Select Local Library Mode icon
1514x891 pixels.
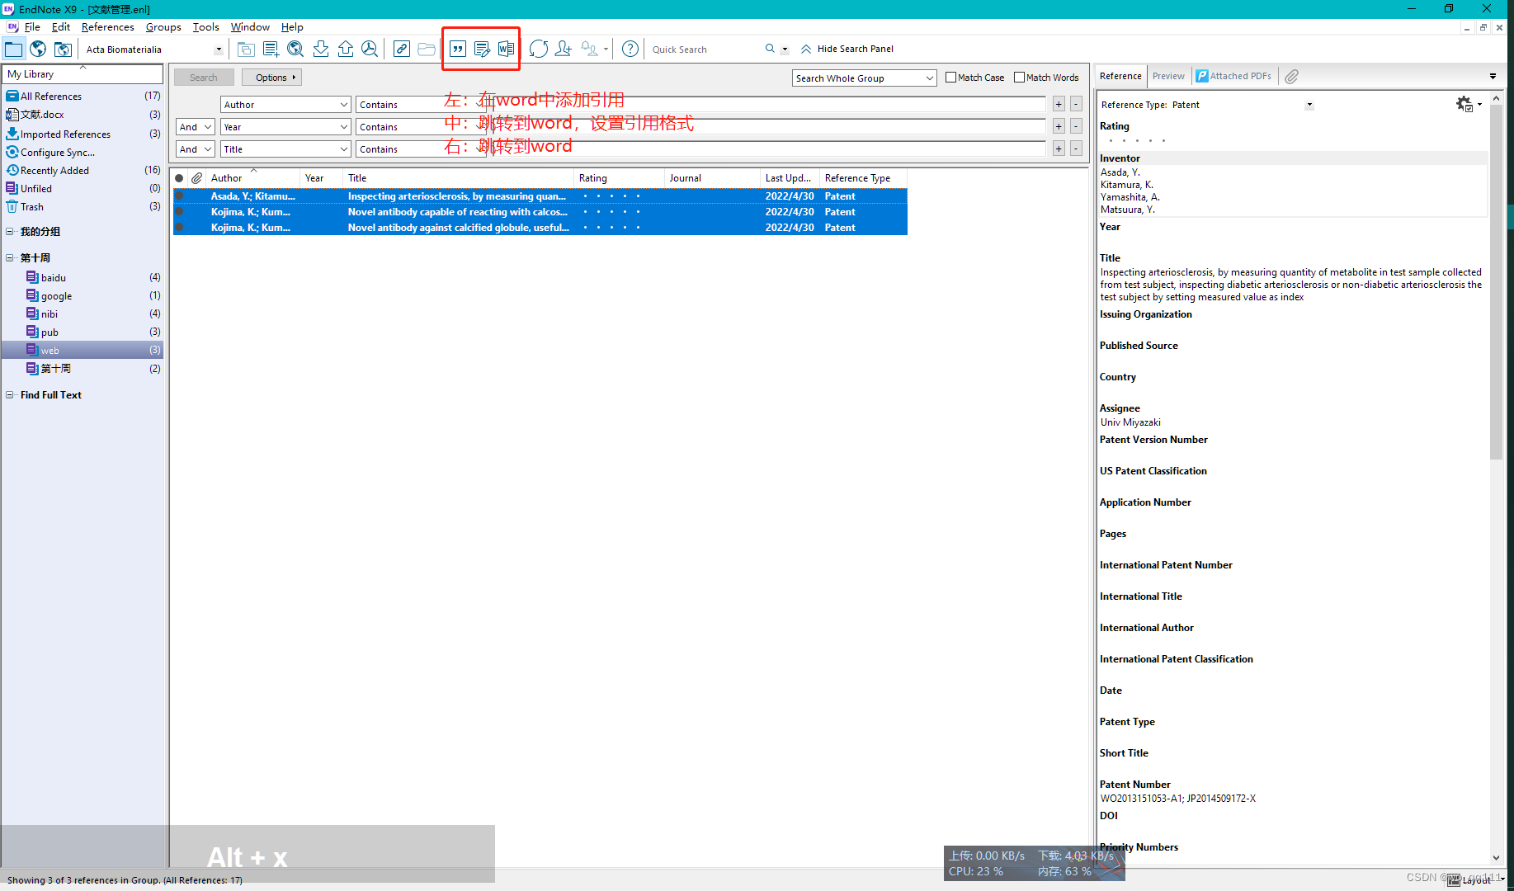14,49
